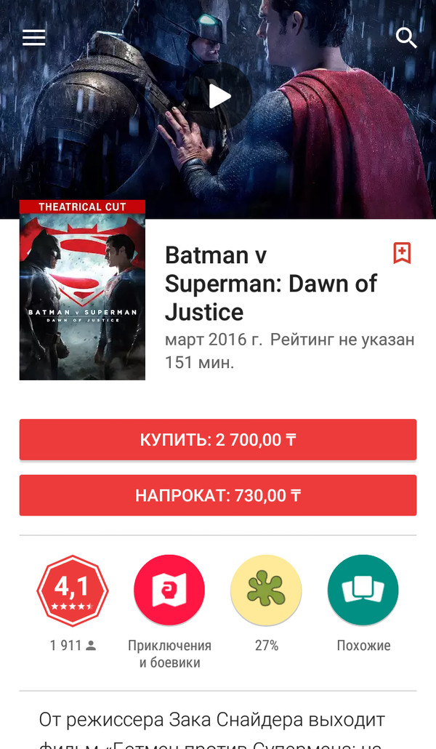
Task: Play the Batman v Superman trailer
Action: (219, 96)
